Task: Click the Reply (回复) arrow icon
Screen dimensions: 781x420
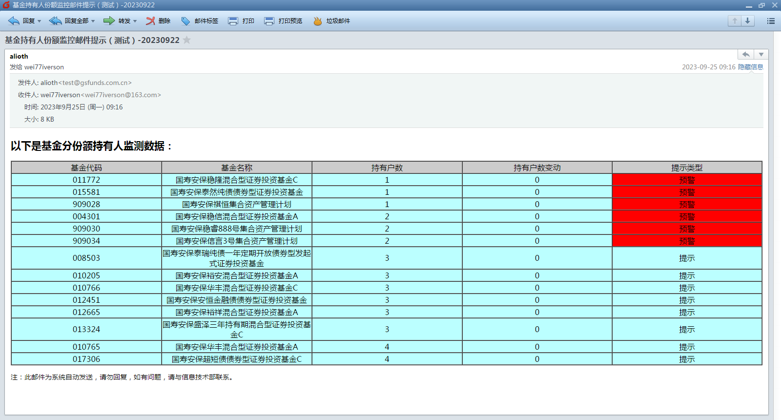Action: (x=14, y=21)
